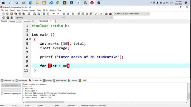Expand the TDM-GCC 9.2.0 compiler dropdown

pos(148,14)
